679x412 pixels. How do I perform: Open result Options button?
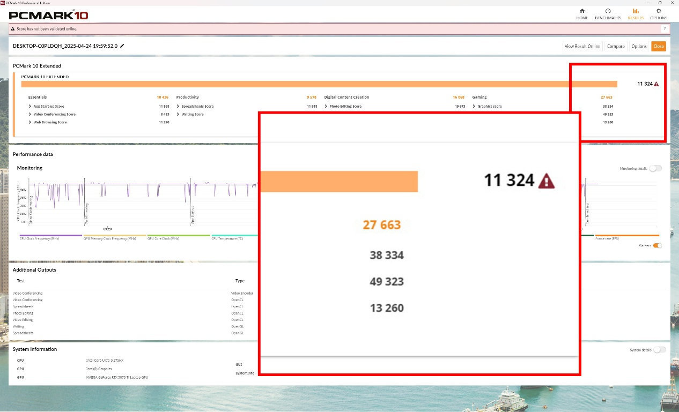click(x=639, y=46)
